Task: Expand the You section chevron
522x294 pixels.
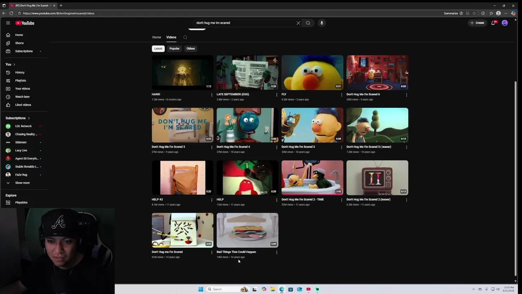Action: coord(14,65)
